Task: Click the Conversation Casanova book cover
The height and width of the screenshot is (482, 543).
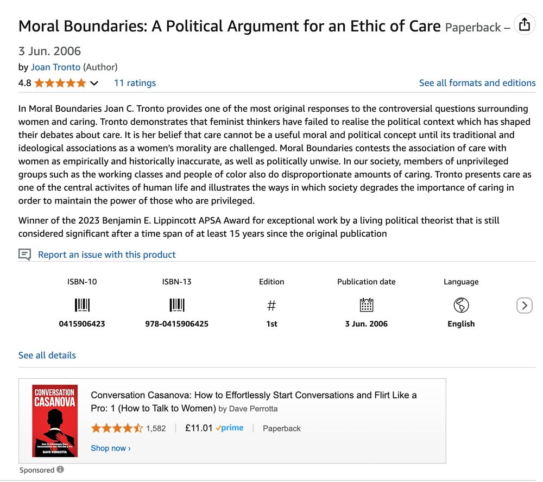Action: [55, 420]
